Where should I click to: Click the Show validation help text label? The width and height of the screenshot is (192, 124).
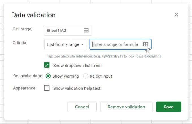77,88
